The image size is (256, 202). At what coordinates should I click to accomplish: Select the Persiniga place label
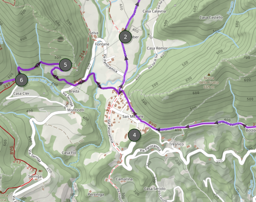[x=96, y=195]
